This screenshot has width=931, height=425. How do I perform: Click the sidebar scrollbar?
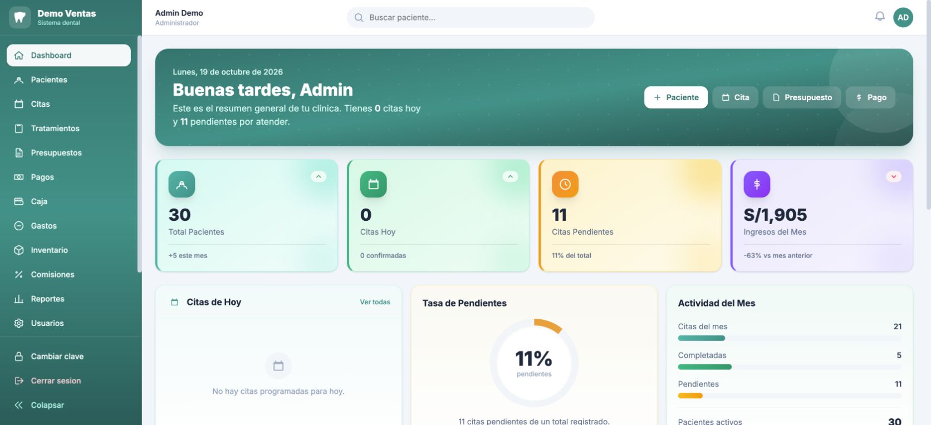pyautogui.click(x=139, y=154)
